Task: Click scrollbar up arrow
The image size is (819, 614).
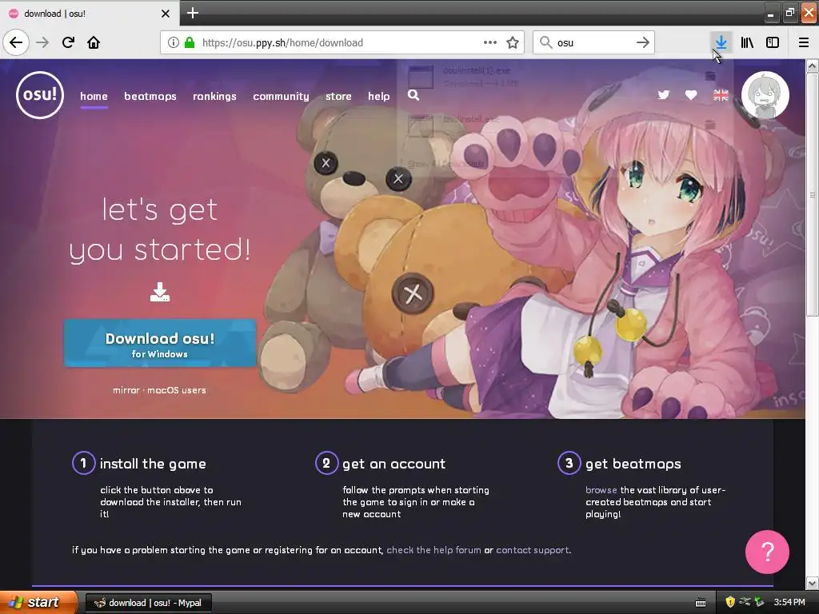Action: tap(813, 66)
